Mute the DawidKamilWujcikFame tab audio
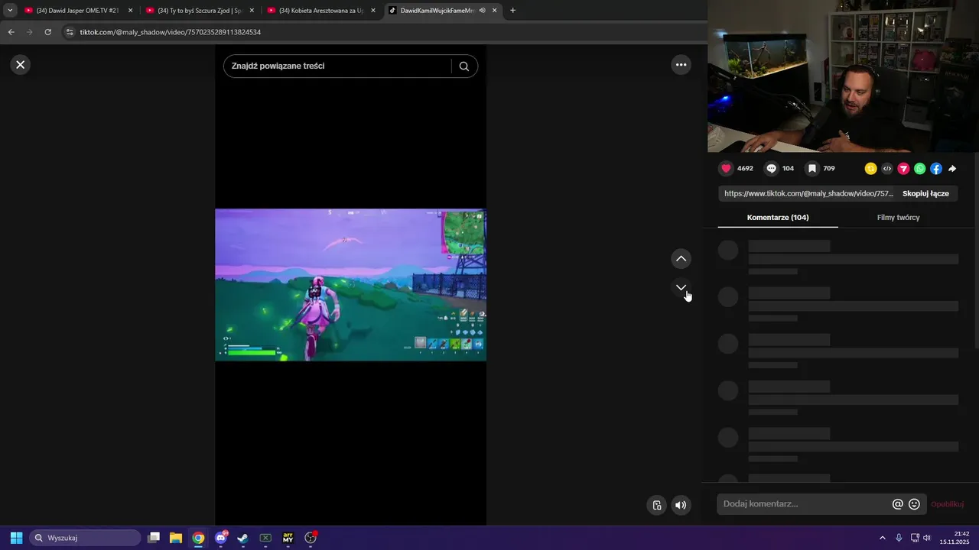The image size is (979, 550). point(483,11)
